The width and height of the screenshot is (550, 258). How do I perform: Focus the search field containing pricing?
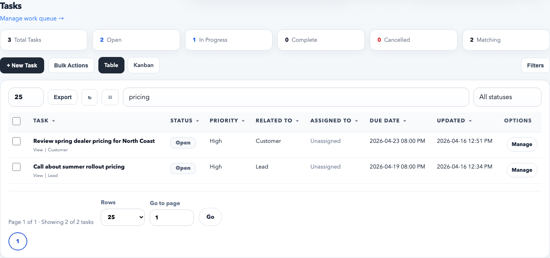click(296, 97)
